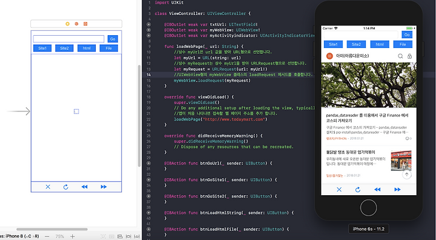
Task: Click the storyboard stop (X) toolbar icon
Action: [48, 187]
